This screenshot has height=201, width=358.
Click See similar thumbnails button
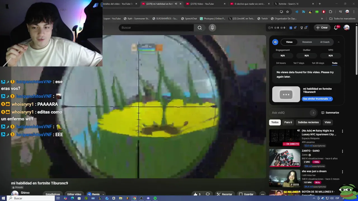coord(317,99)
